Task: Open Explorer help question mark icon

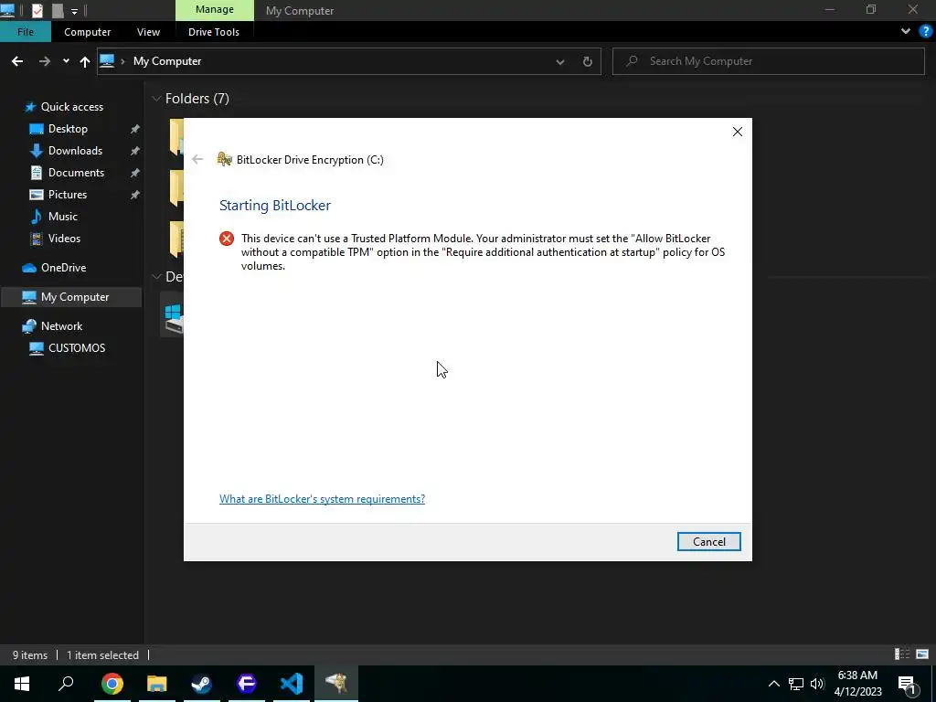Action: pyautogui.click(x=925, y=32)
